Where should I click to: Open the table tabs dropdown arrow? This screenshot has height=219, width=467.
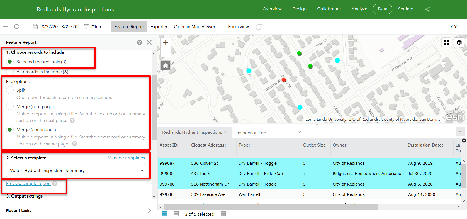460,132
